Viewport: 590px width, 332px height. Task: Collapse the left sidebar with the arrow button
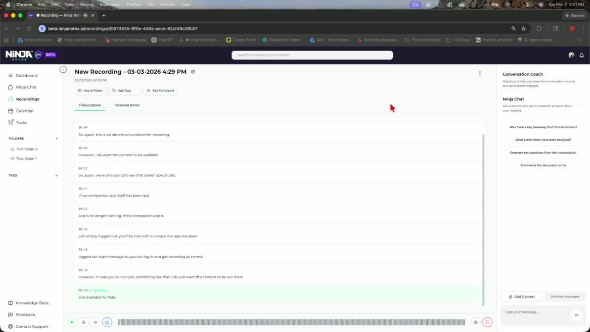(63, 70)
